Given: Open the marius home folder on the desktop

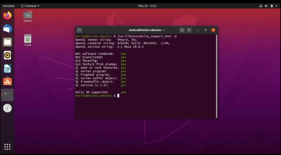Looking at the screenshot, I should pyautogui.click(x=27, y=16).
